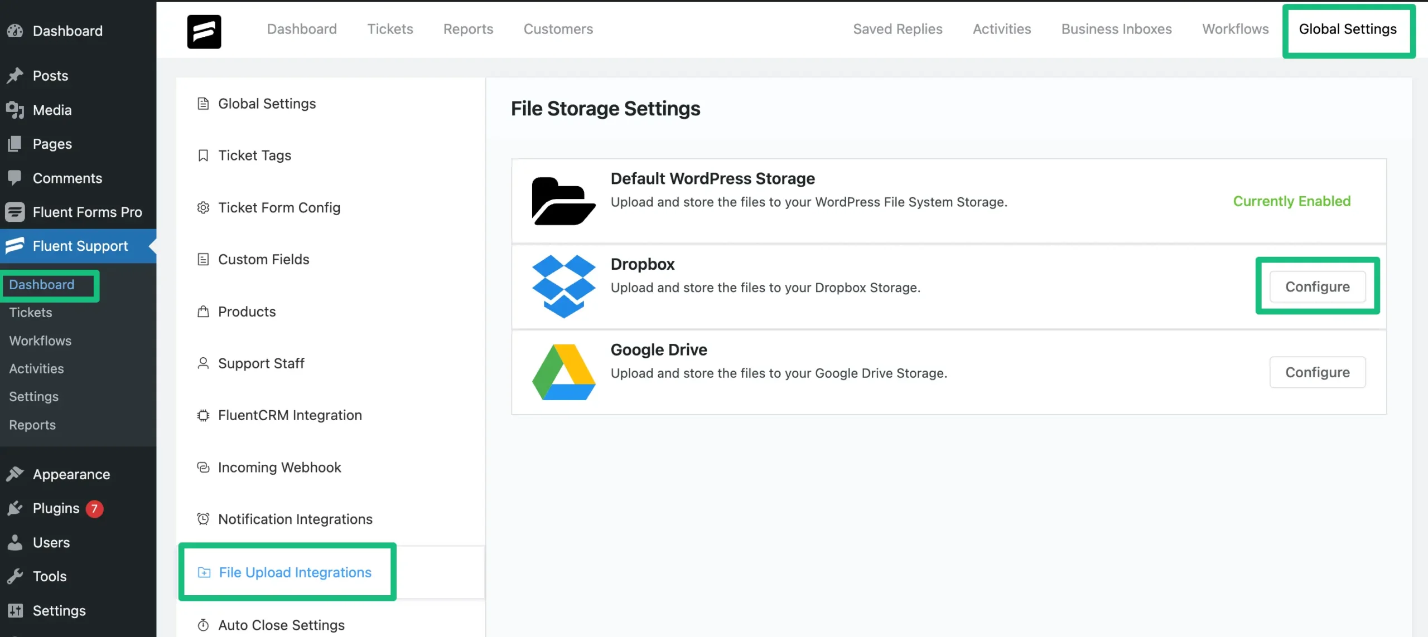Click the Plugins plug icon
1428x637 pixels.
[x=15, y=508]
